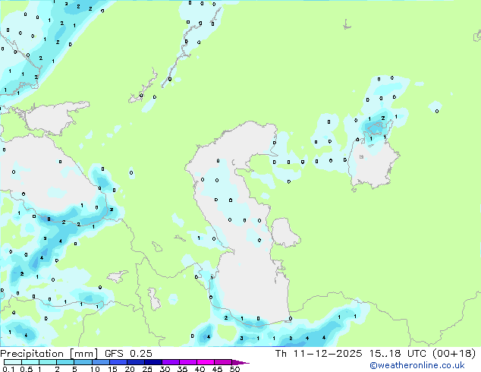Pick the 15–20 mm legend color swatch
This screenshot has width=481, height=372.
click(x=118, y=362)
